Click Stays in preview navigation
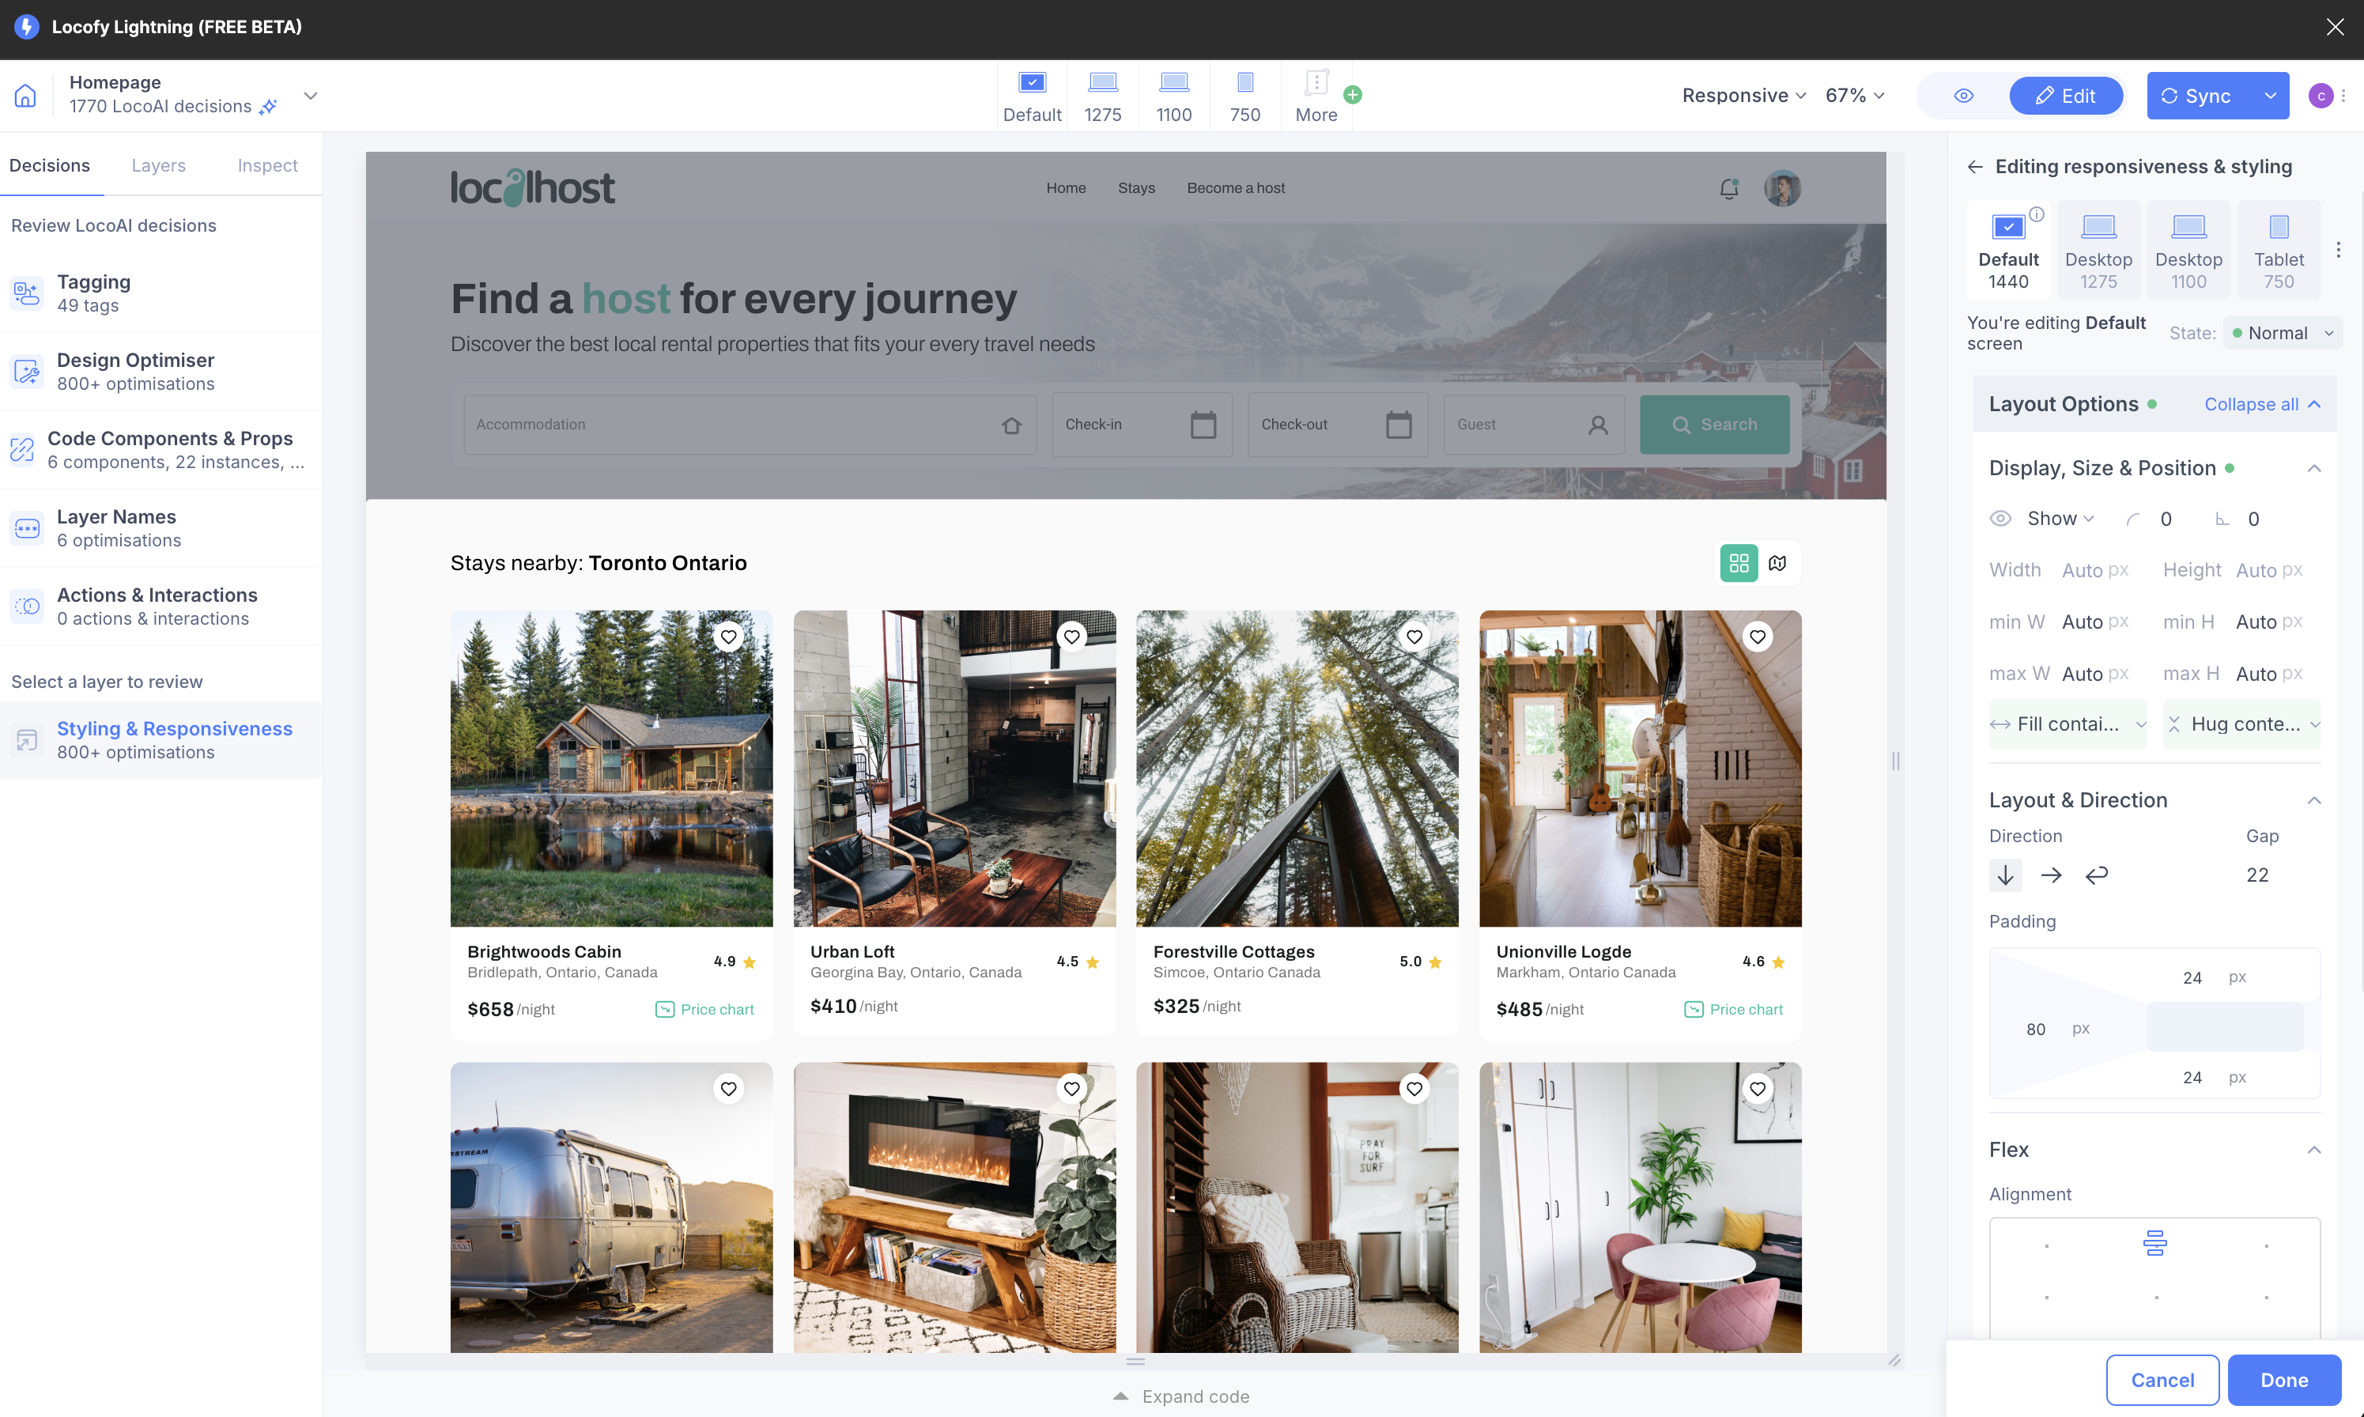Image resolution: width=2364 pixels, height=1417 pixels. click(x=1136, y=188)
